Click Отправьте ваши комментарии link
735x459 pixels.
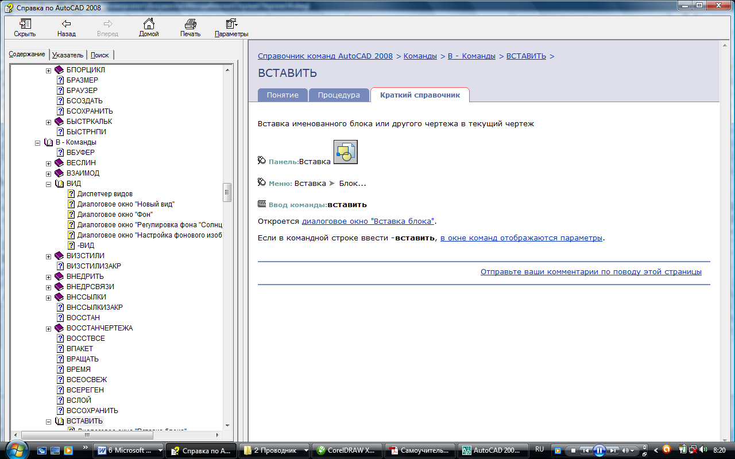(591, 272)
